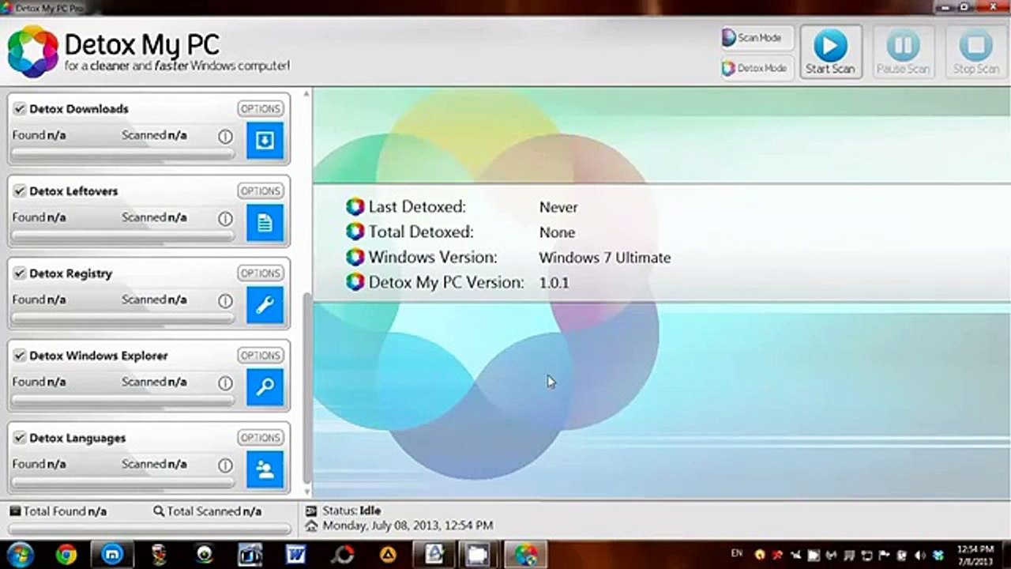Open Options for Detox Leftovers
The width and height of the screenshot is (1011, 569).
[x=260, y=191]
